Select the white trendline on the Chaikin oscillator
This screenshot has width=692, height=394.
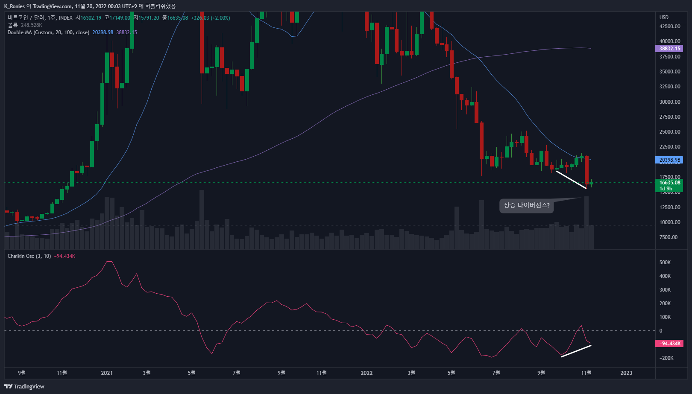point(576,351)
